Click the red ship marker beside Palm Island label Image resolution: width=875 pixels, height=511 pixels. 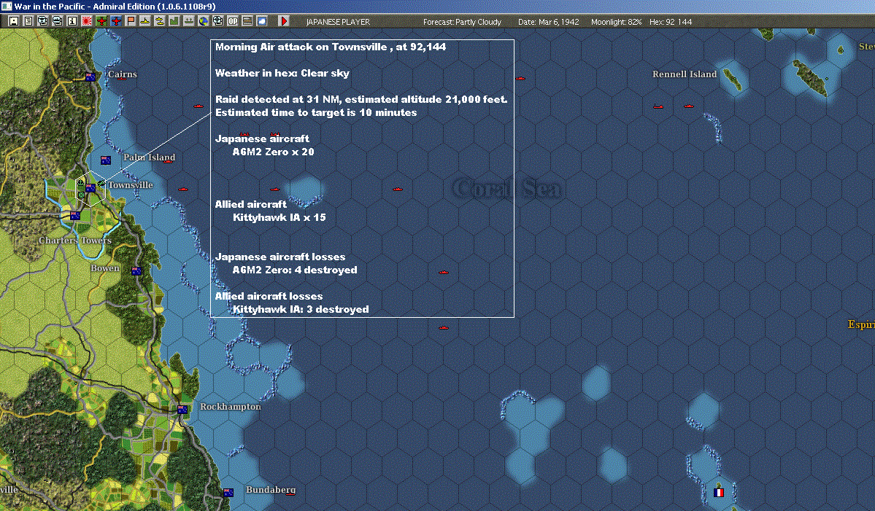(168, 160)
